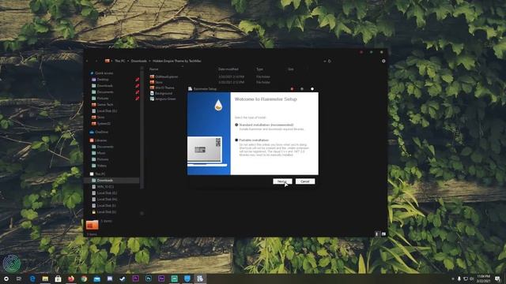Screen dimensions: 506x284
Task: Open Documents under Libraries
Action: 103,147
